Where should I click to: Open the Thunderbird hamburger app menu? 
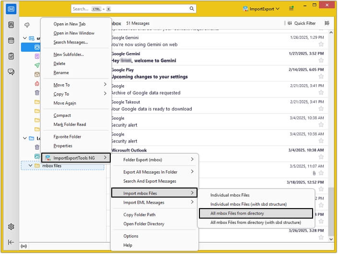point(291,9)
